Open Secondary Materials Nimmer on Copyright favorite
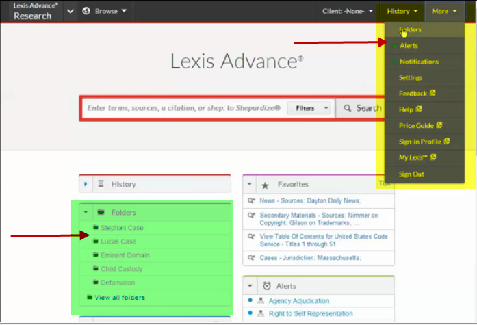 pyautogui.click(x=318, y=219)
